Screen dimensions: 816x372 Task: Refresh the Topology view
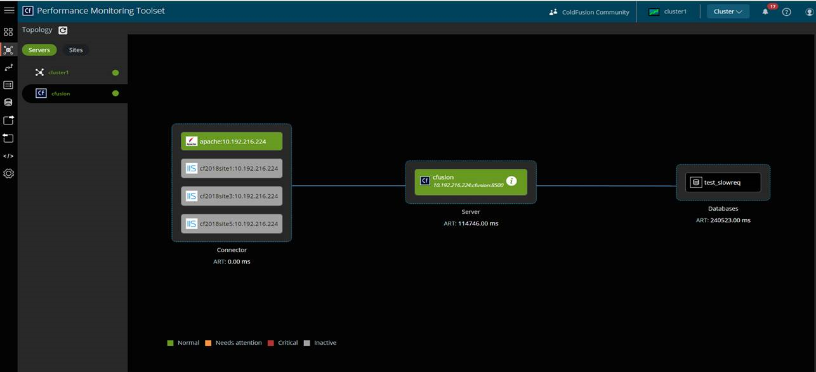click(63, 30)
